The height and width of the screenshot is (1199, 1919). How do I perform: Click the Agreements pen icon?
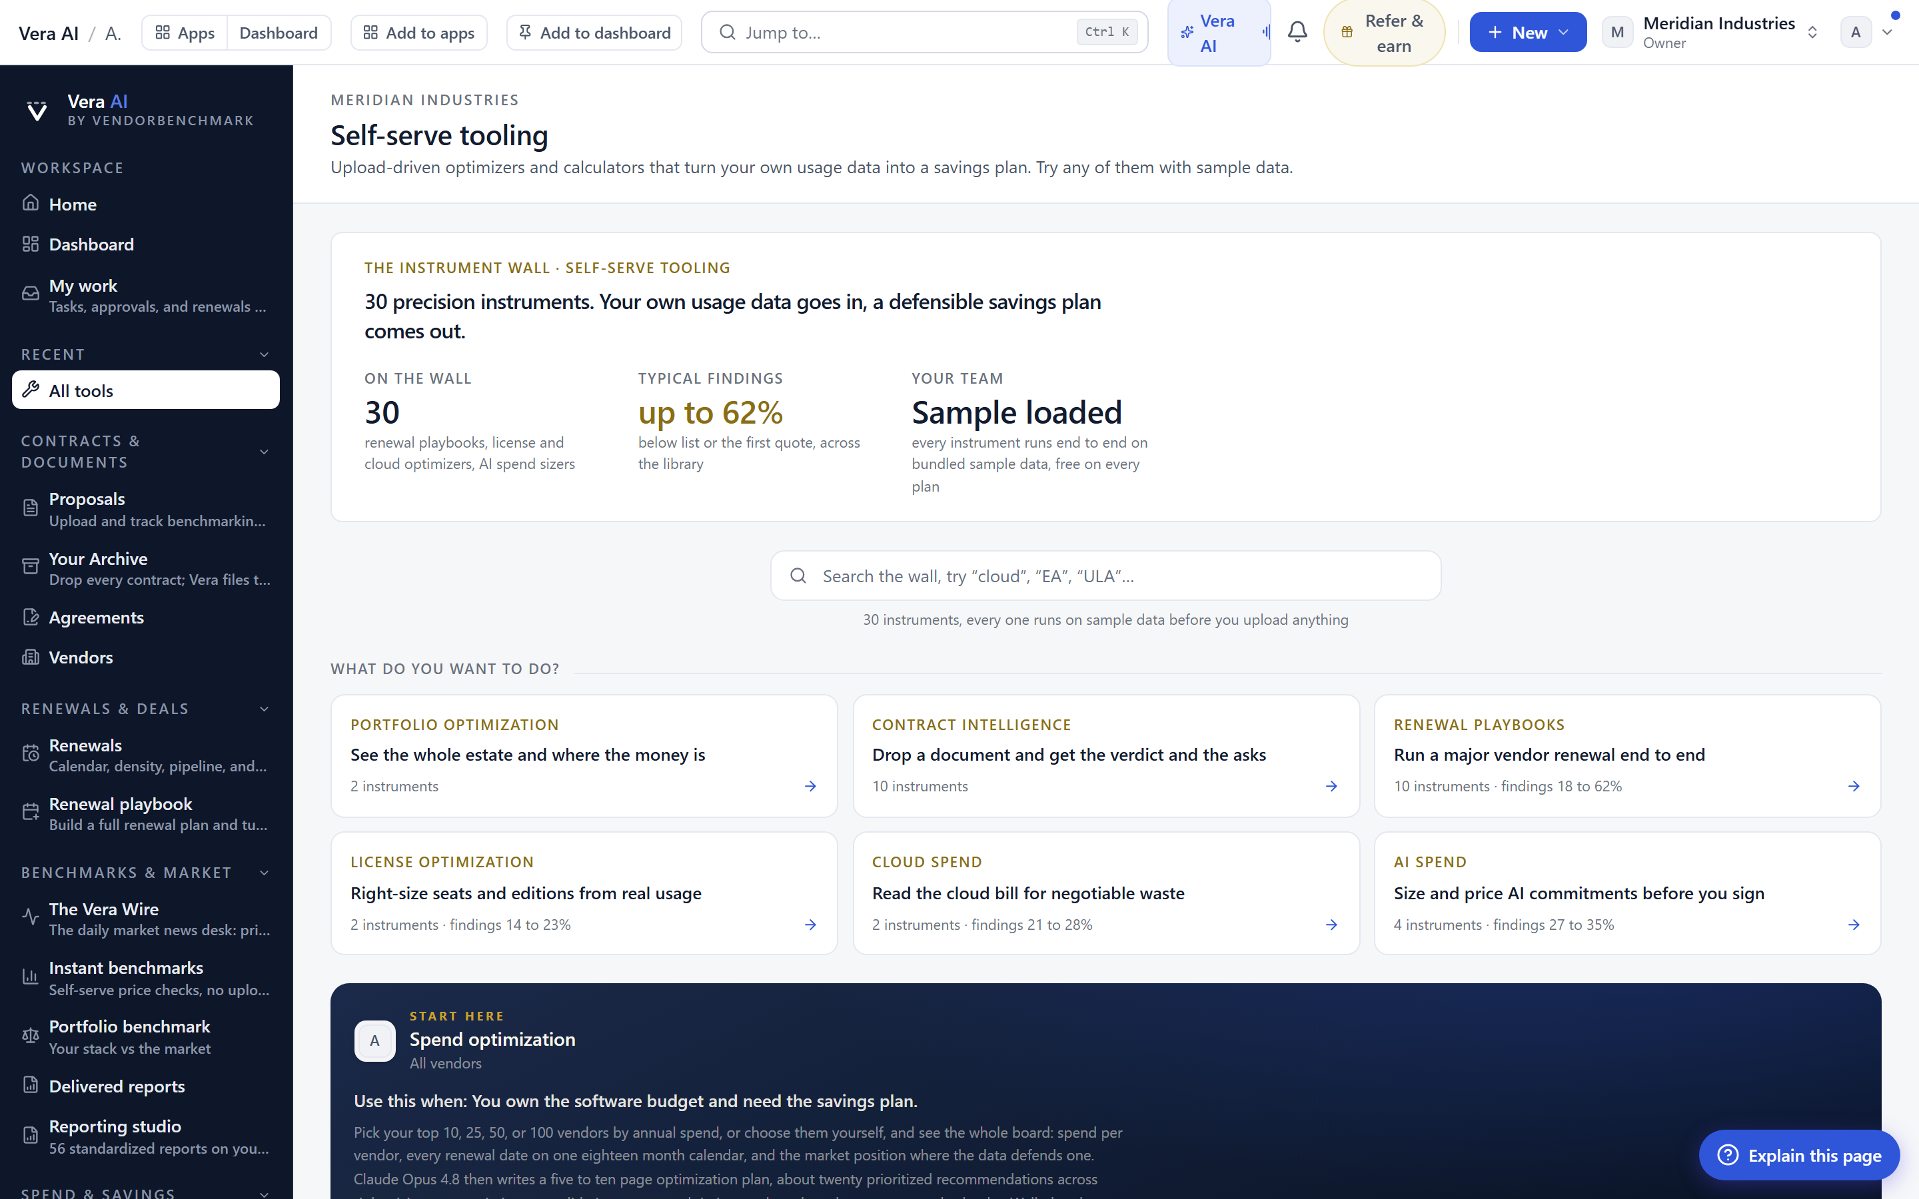pyautogui.click(x=30, y=617)
